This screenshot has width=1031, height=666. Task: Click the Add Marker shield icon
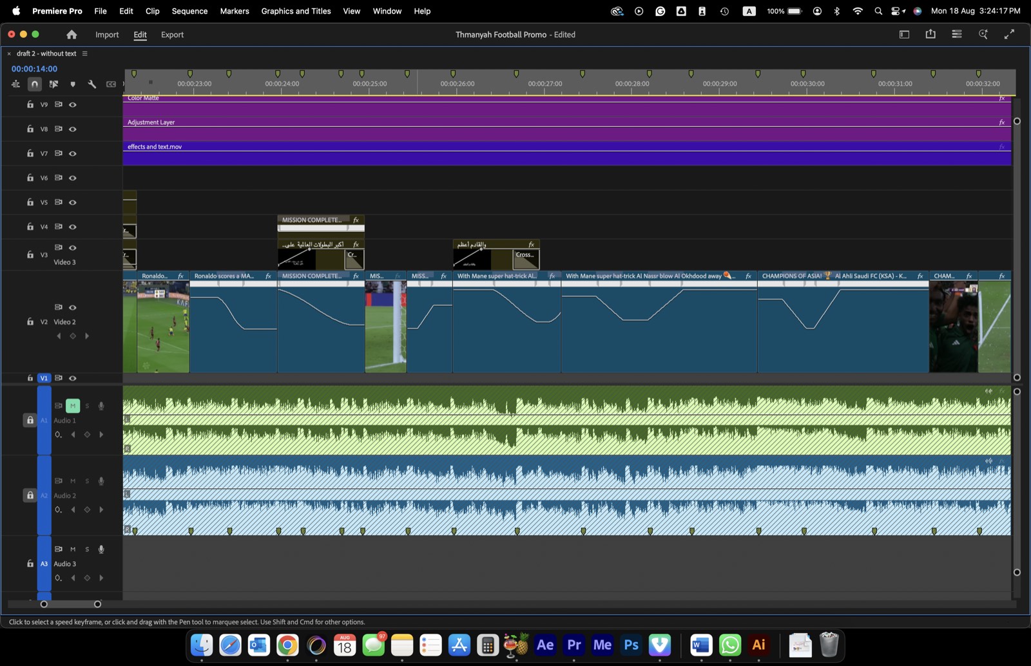tap(73, 84)
